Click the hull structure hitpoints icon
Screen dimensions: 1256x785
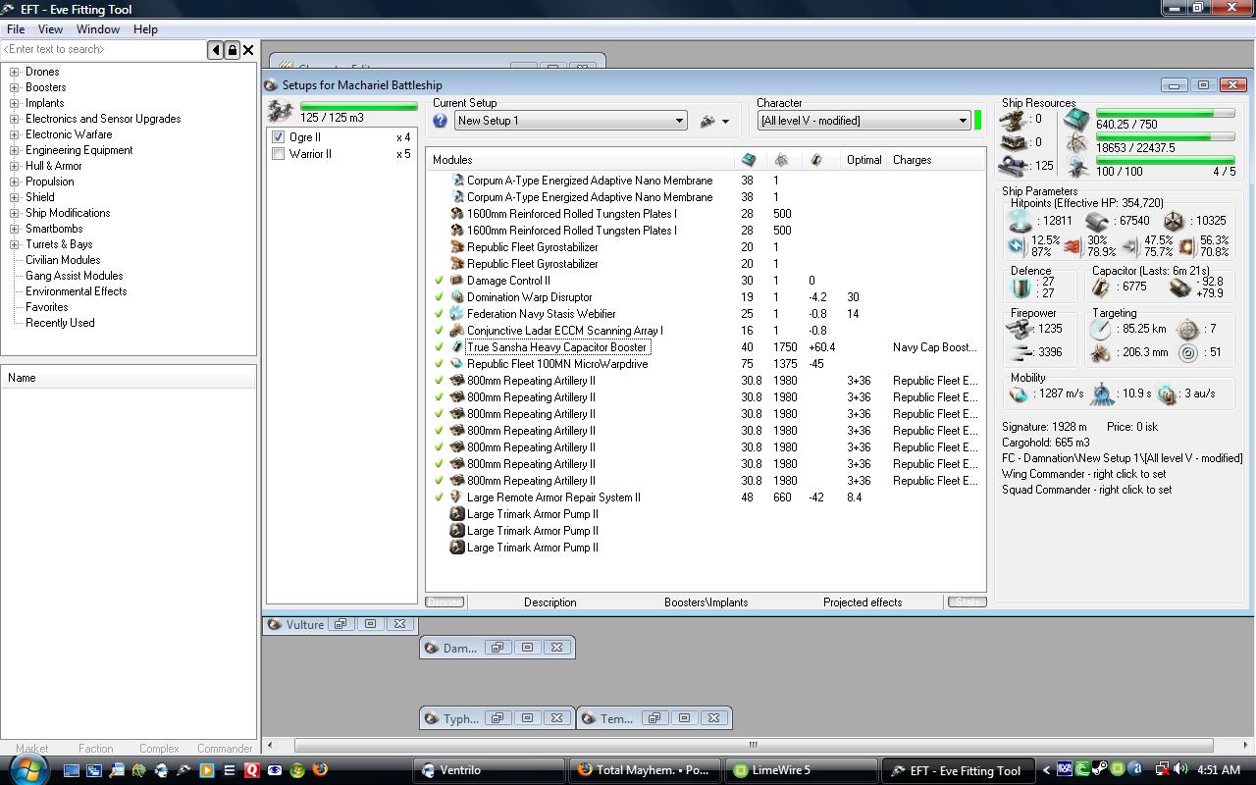pos(1173,222)
